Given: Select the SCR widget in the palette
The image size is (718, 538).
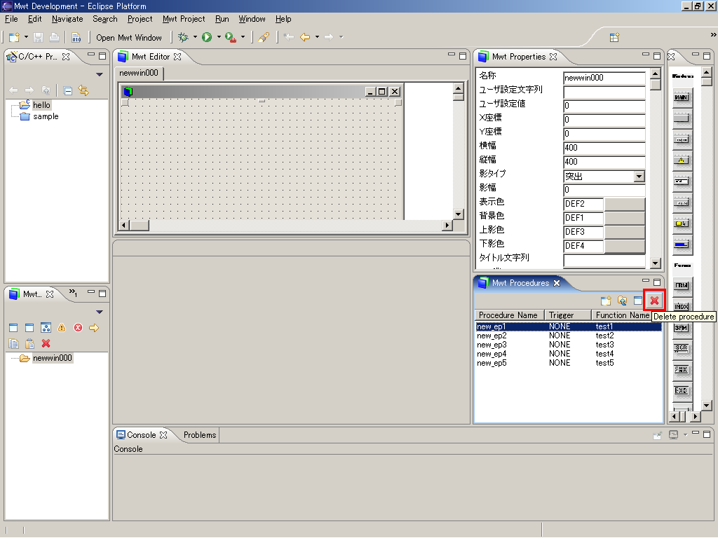Looking at the screenshot, I should click(682, 349).
